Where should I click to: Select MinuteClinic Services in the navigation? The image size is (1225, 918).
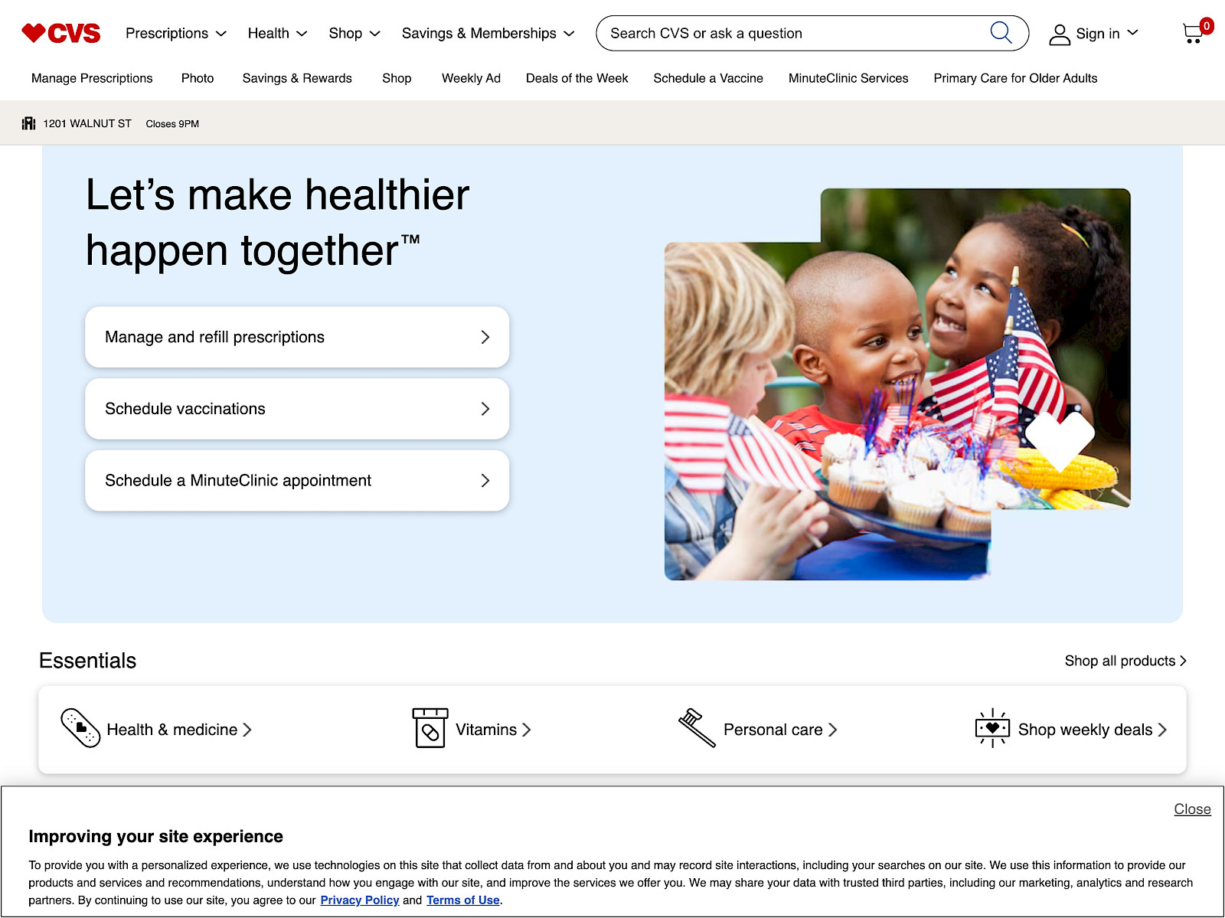tap(848, 78)
